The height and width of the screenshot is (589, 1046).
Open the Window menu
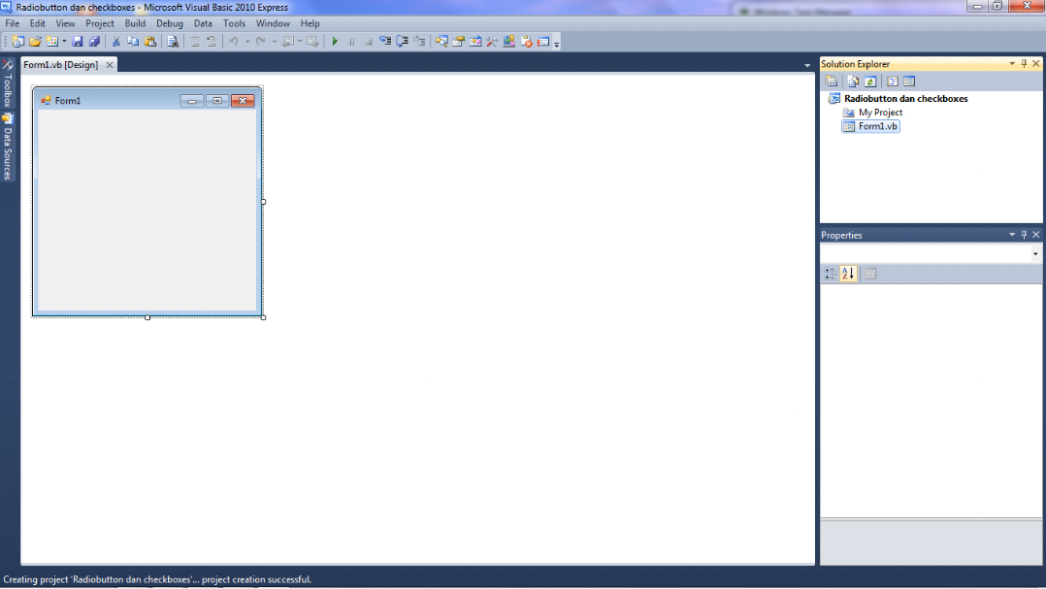click(273, 23)
